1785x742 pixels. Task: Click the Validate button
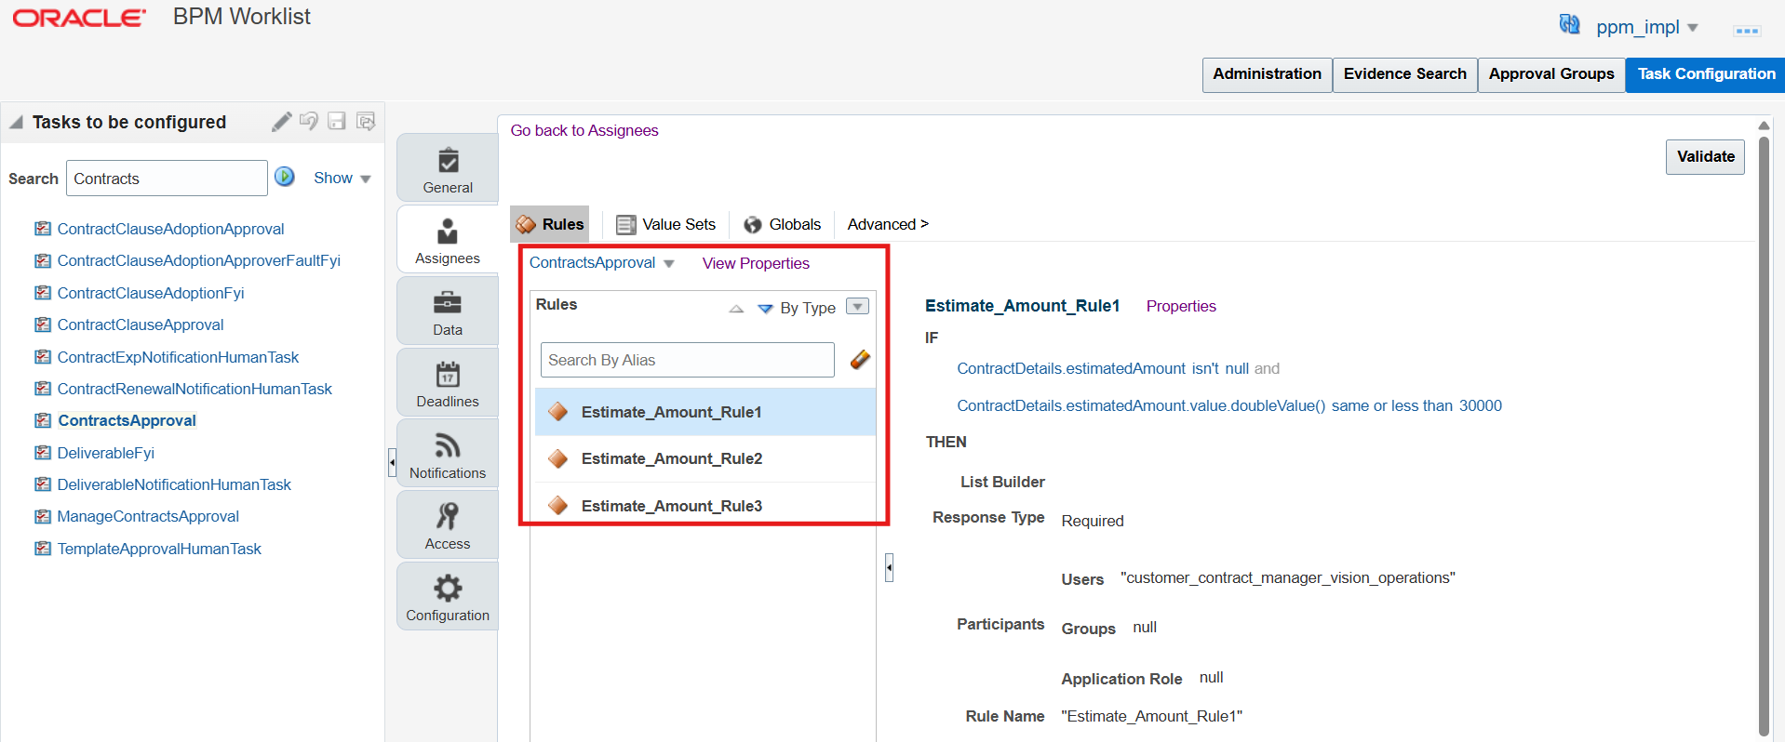(x=1705, y=157)
